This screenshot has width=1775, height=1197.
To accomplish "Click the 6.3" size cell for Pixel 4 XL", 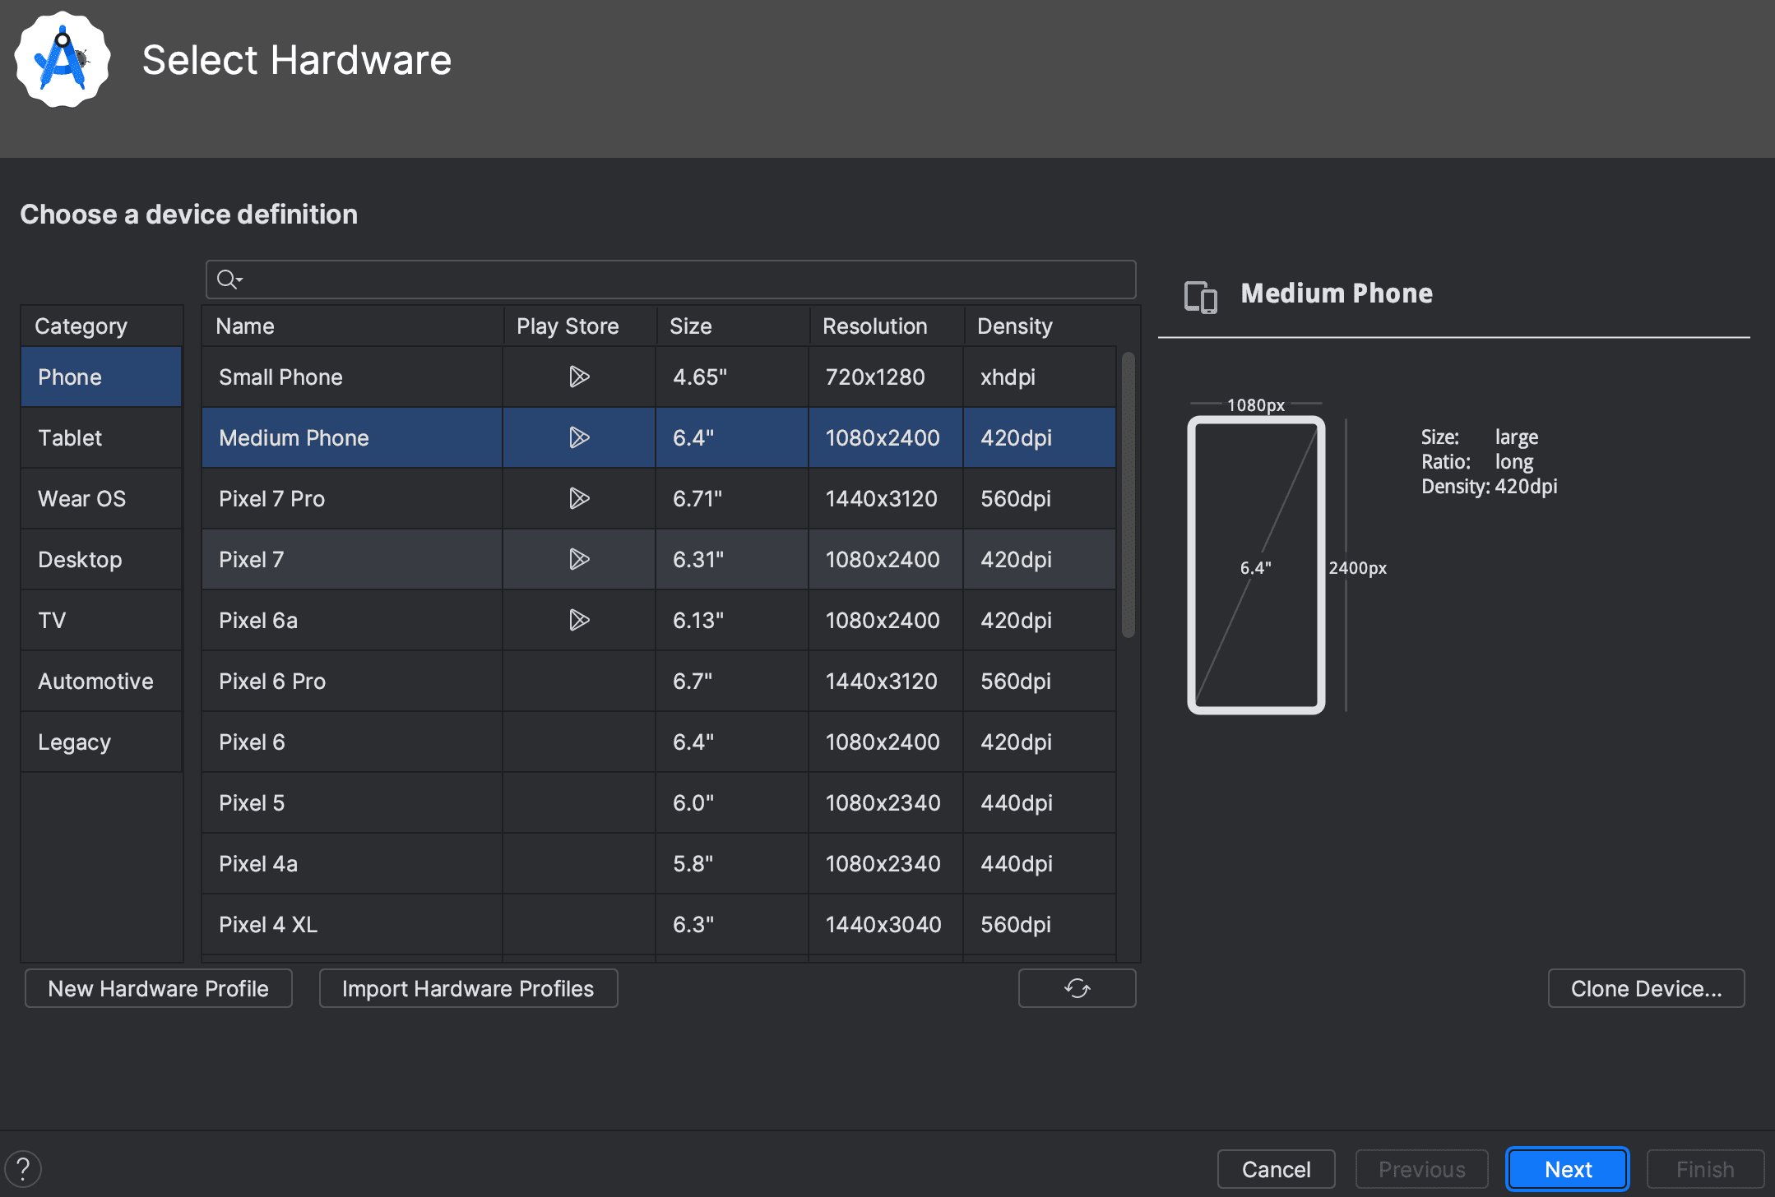I will 732,924.
